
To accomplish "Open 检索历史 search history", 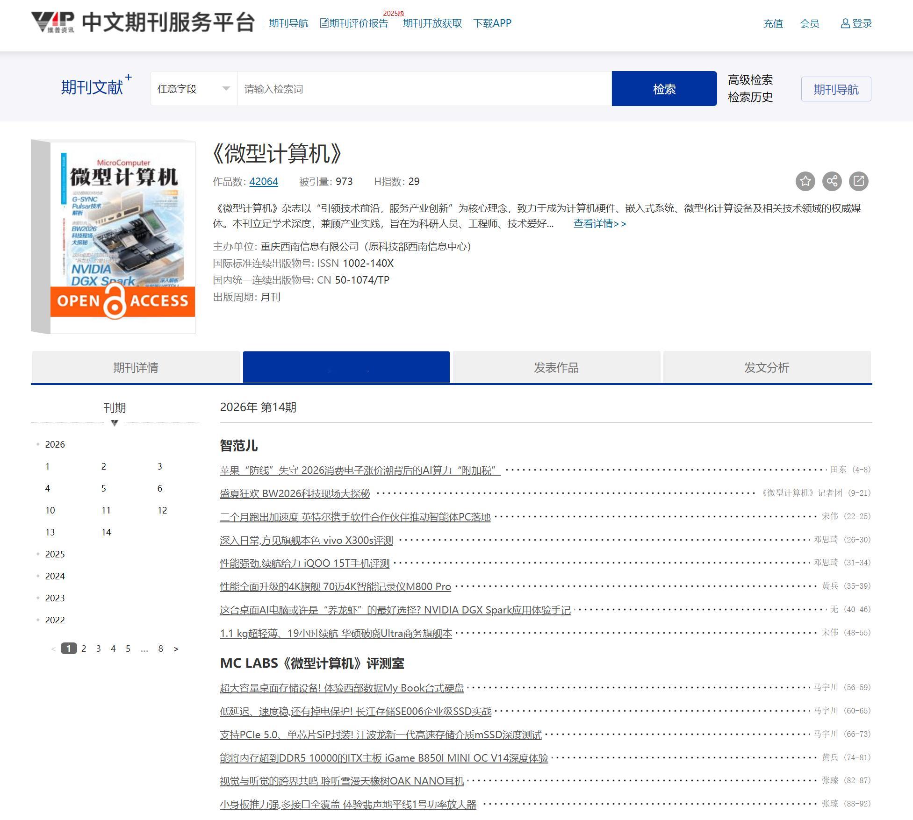I will point(750,97).
